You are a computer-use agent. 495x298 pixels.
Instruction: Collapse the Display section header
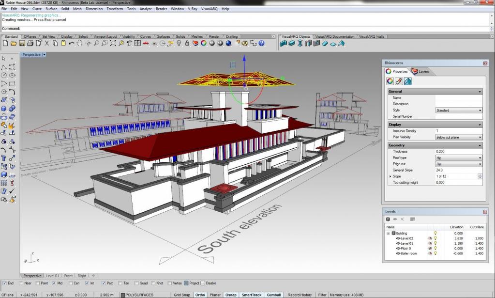(x=435, y=125)
